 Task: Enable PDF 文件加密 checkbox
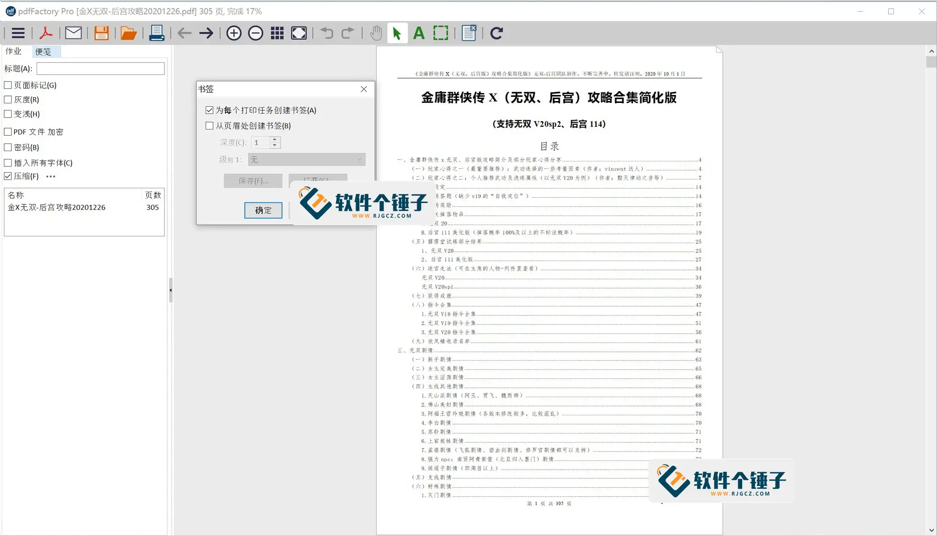point(8,132)
